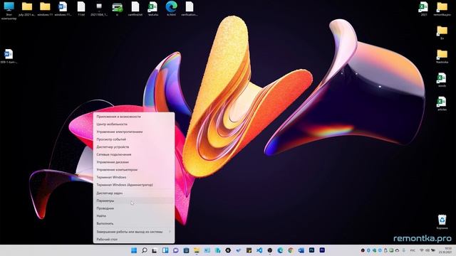Click Рабочий стол menu entry

tap(134, 239)
